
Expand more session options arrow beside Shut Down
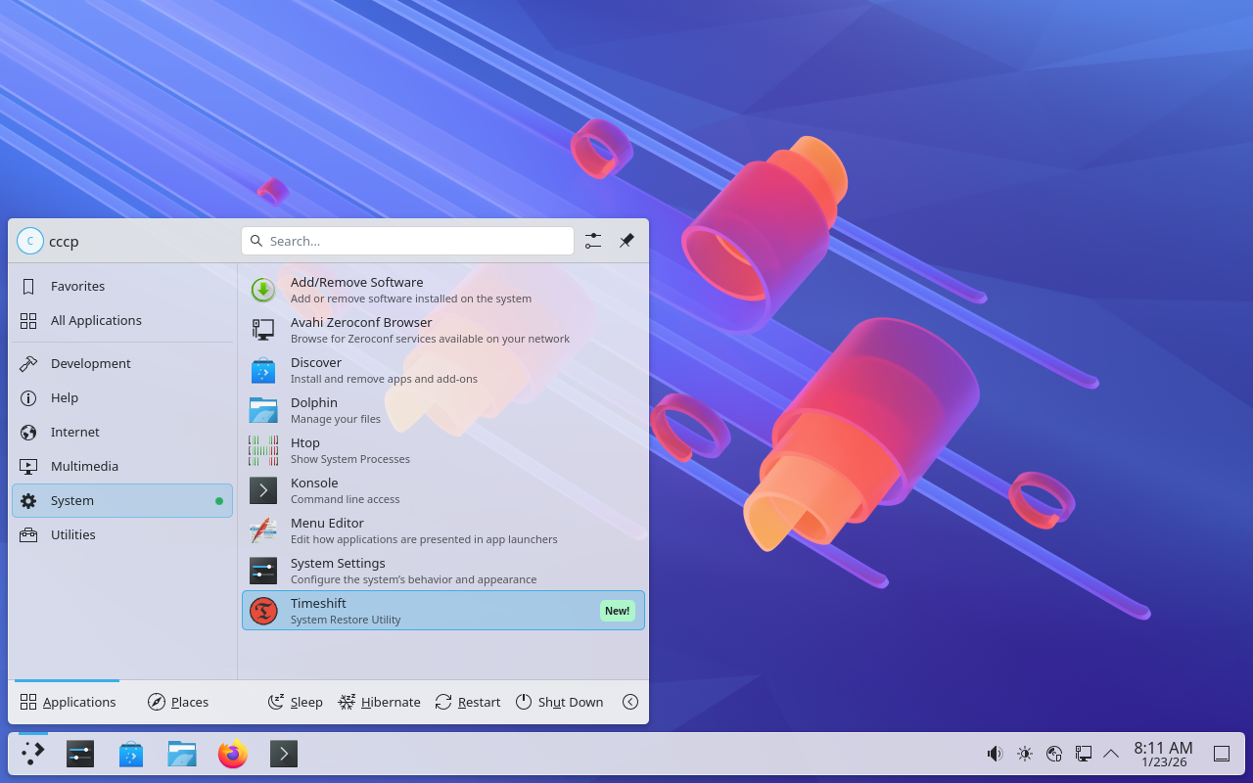coord(630,702)
